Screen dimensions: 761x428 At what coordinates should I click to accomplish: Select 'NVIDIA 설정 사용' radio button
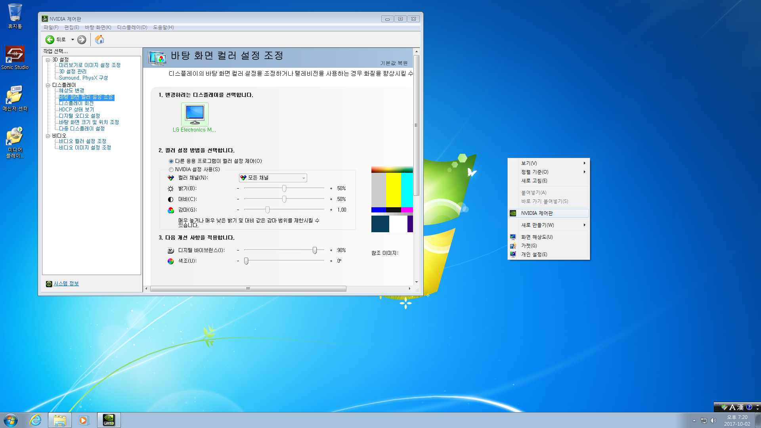pyautogui.click(x=171, y=170)
